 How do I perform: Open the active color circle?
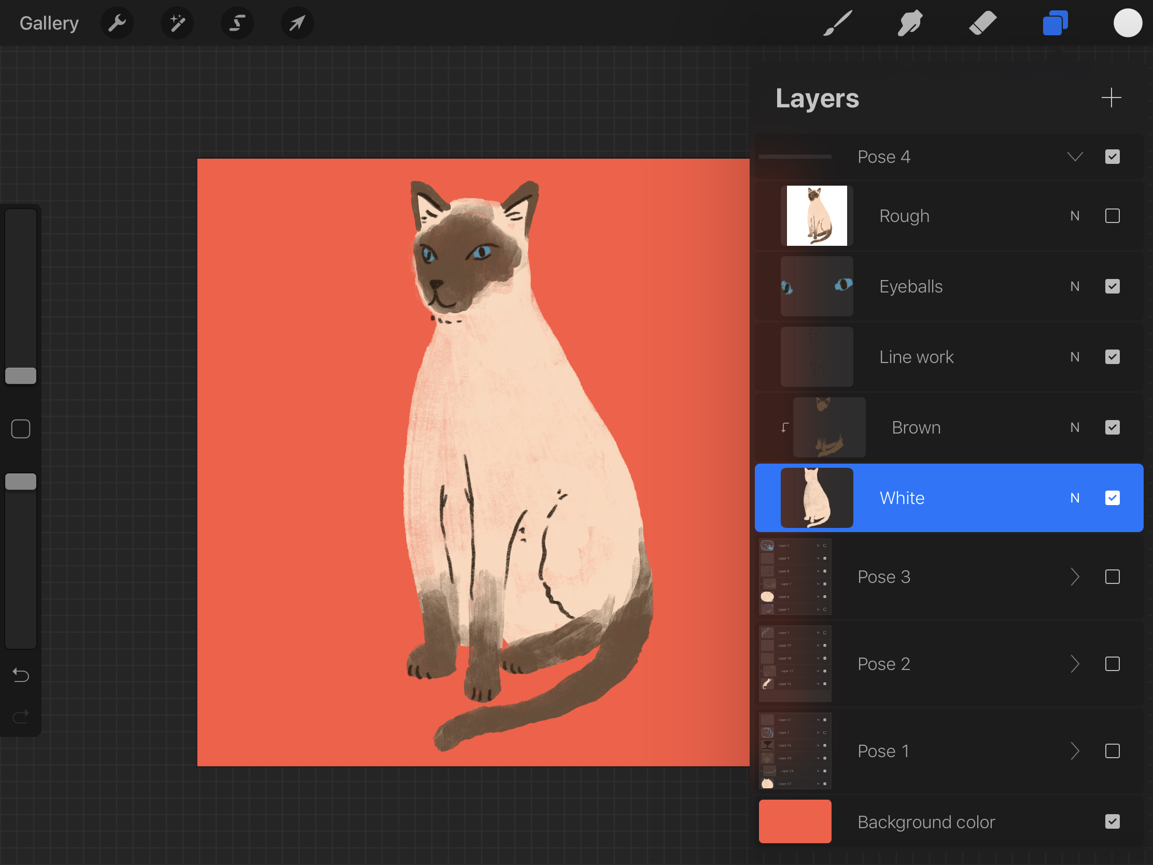point(1128,23)
